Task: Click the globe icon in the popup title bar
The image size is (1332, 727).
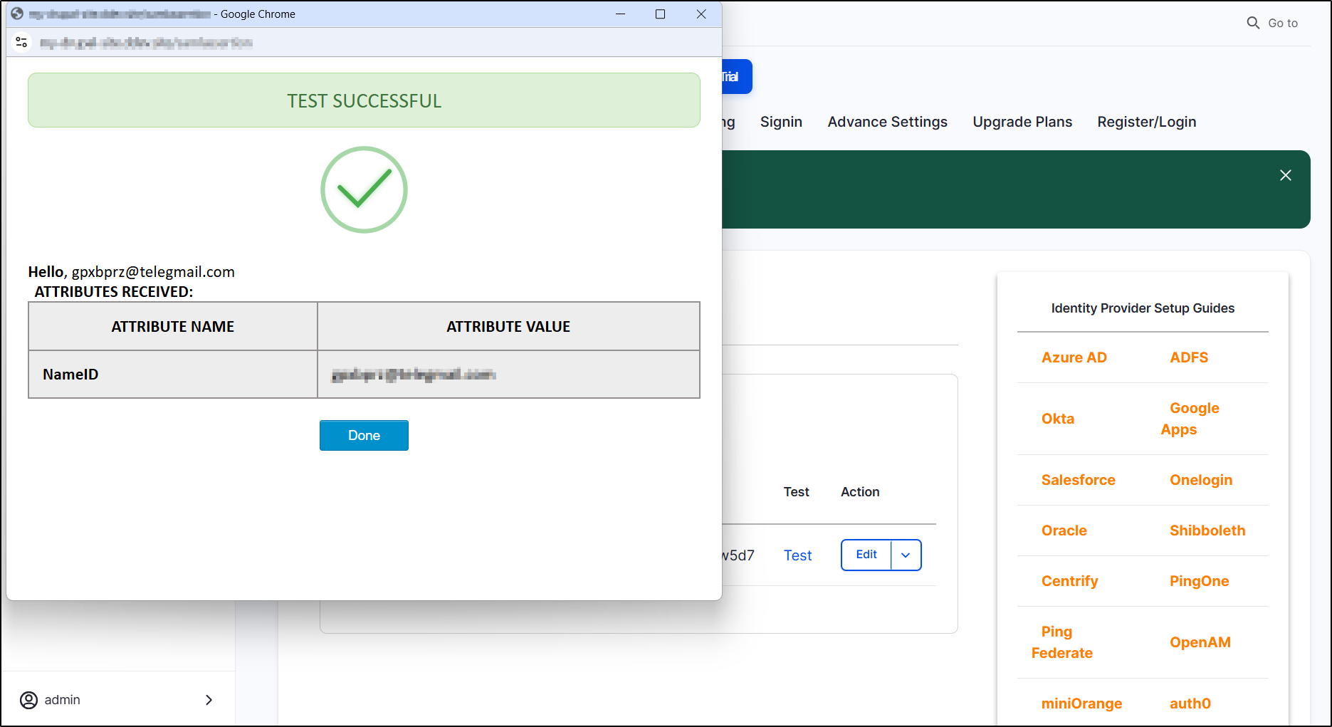Action: [16, 14]
